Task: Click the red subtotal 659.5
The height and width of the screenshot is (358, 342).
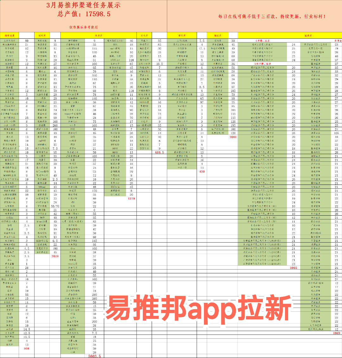Action: pos(159,152)
